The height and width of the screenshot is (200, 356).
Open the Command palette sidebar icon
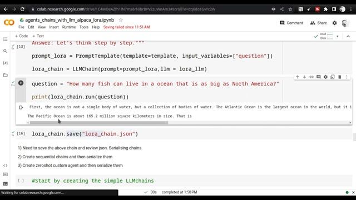(x=5, y=174)
